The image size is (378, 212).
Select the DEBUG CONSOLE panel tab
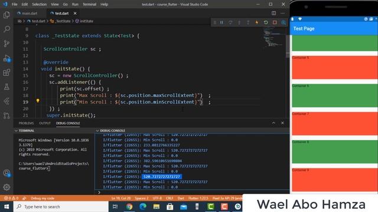click(x=68, y=123)
